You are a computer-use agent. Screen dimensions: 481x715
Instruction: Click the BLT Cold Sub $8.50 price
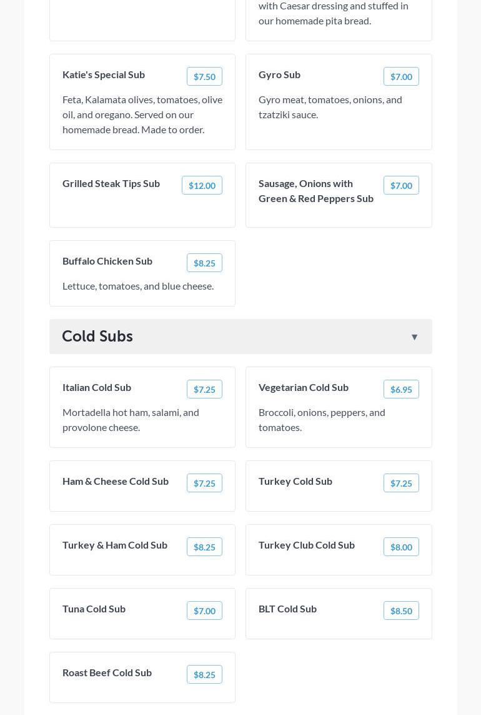[x=401, y=611]
